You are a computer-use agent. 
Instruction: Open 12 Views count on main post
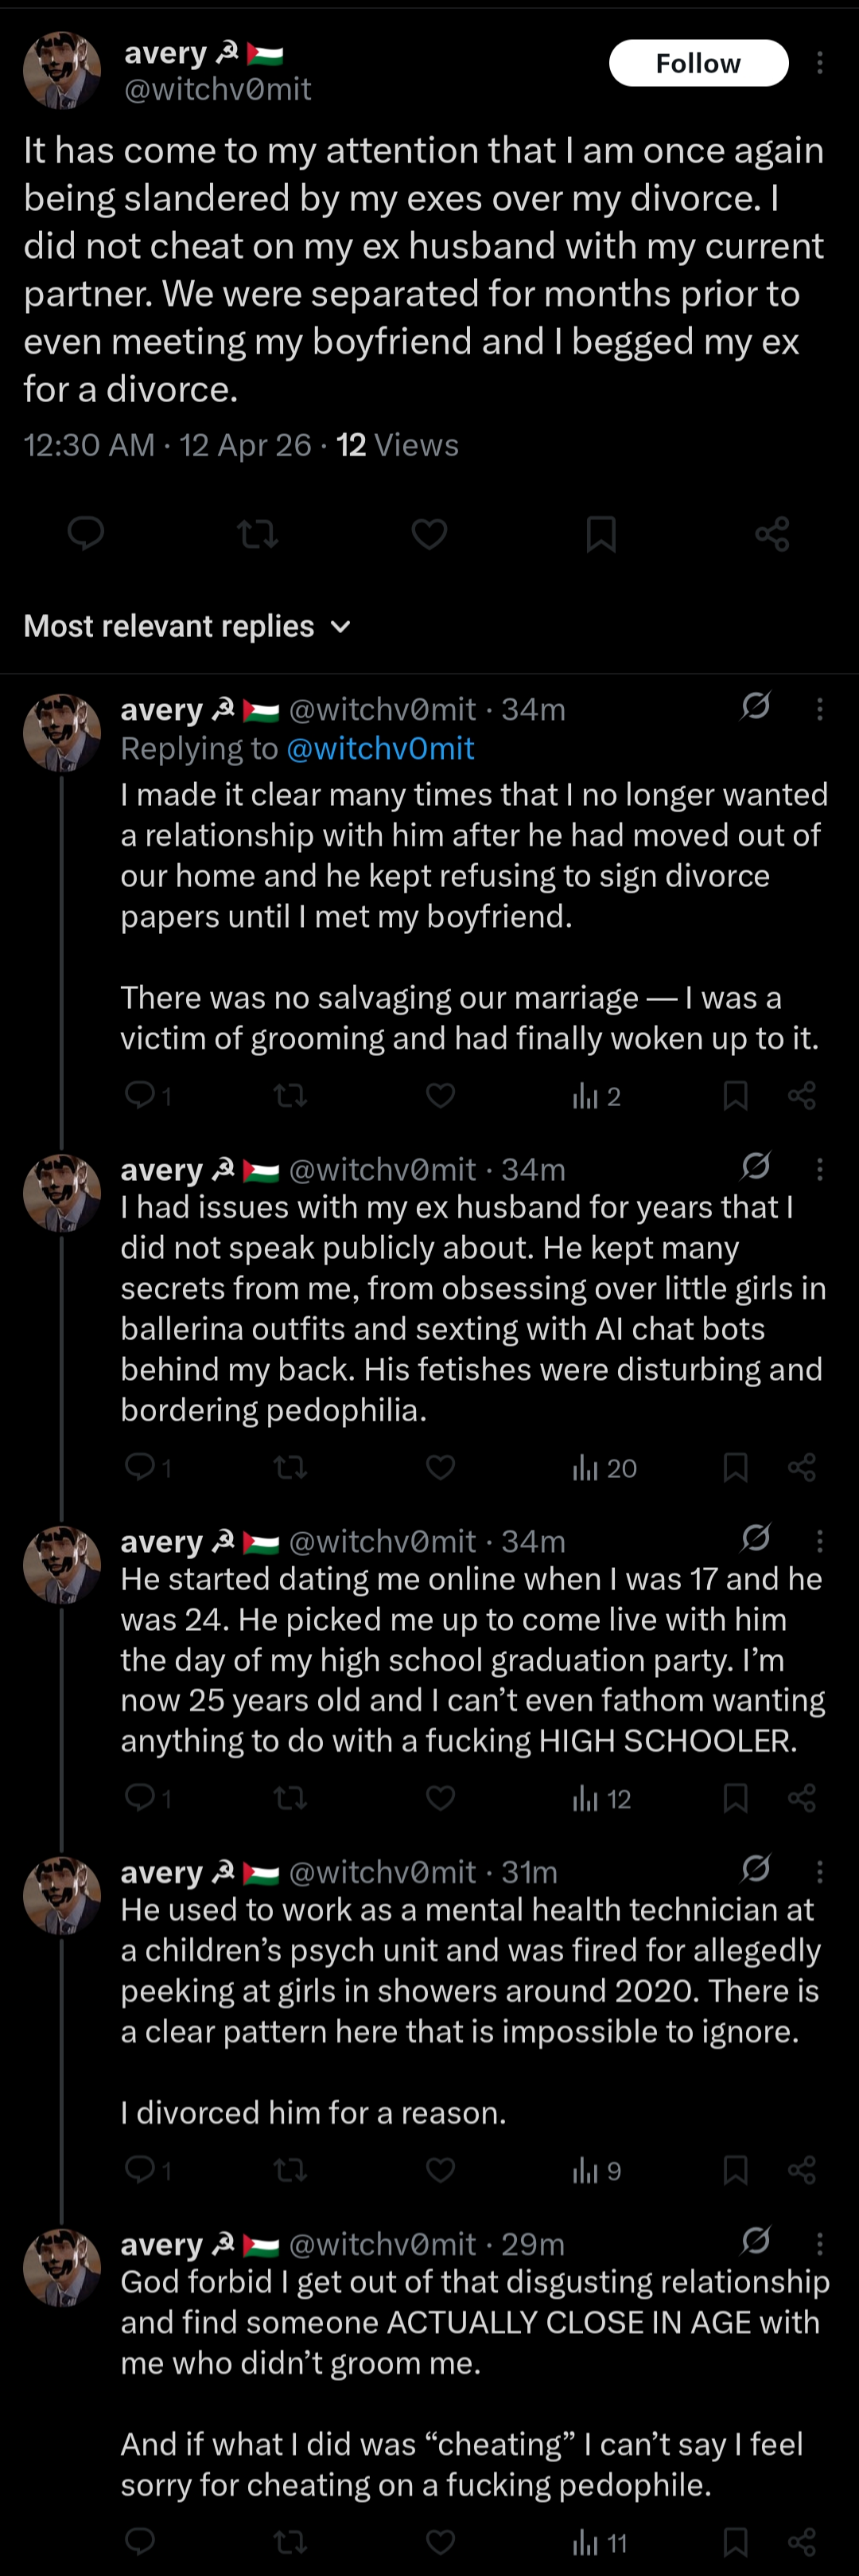coord(398,445)
